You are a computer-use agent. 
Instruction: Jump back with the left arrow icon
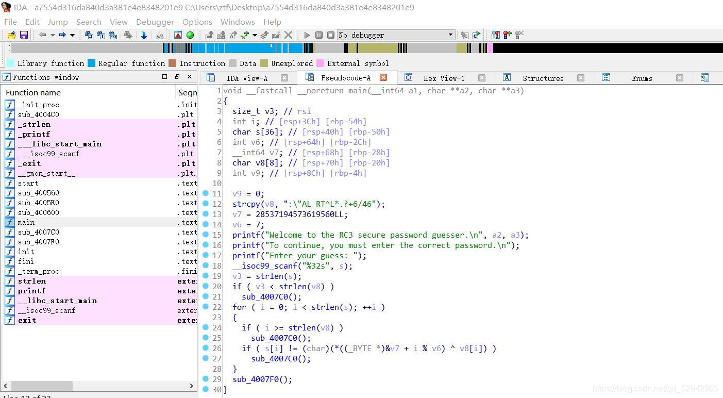[x=43, y=35]
